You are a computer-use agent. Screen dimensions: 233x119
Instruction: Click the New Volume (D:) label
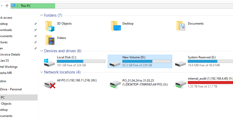point(134,57)
